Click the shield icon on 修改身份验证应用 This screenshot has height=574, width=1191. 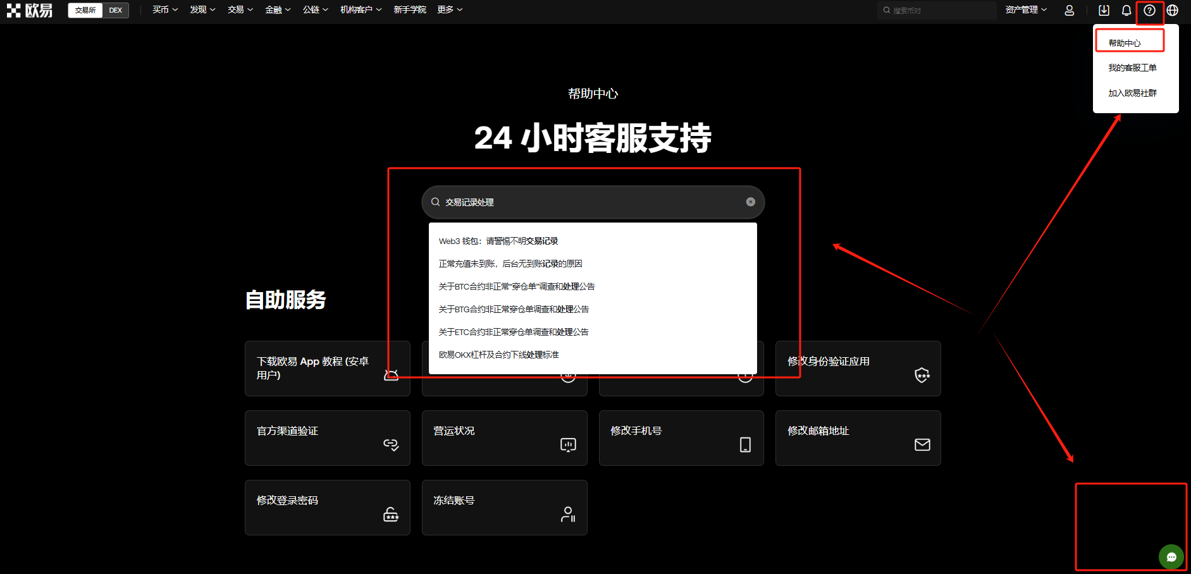[922, 375]
